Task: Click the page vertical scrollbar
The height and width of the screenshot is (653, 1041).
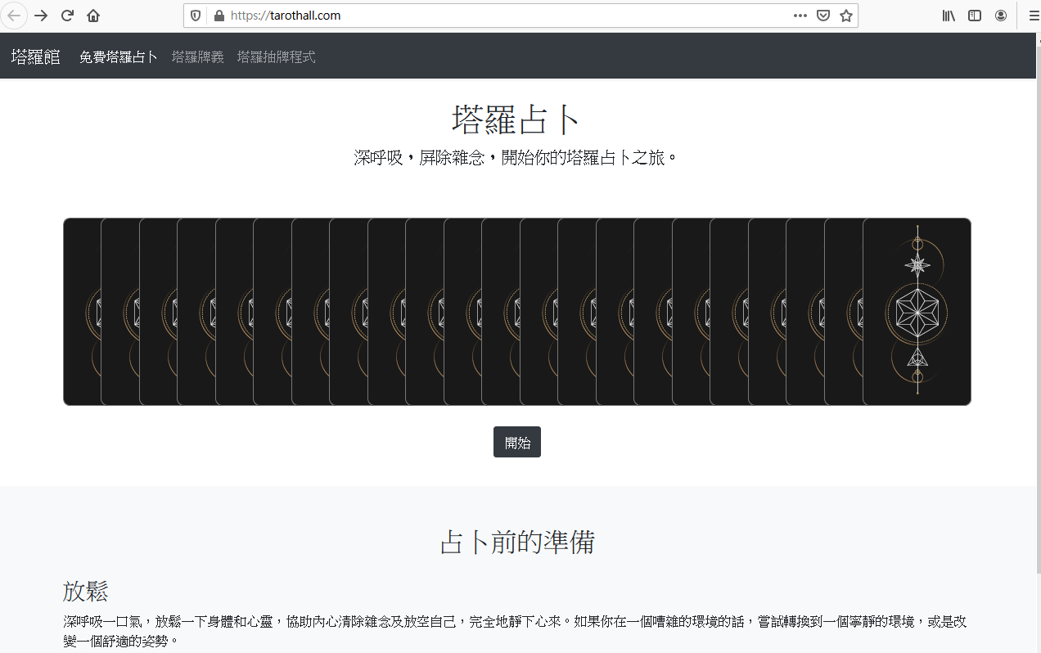Action: 1037,311
